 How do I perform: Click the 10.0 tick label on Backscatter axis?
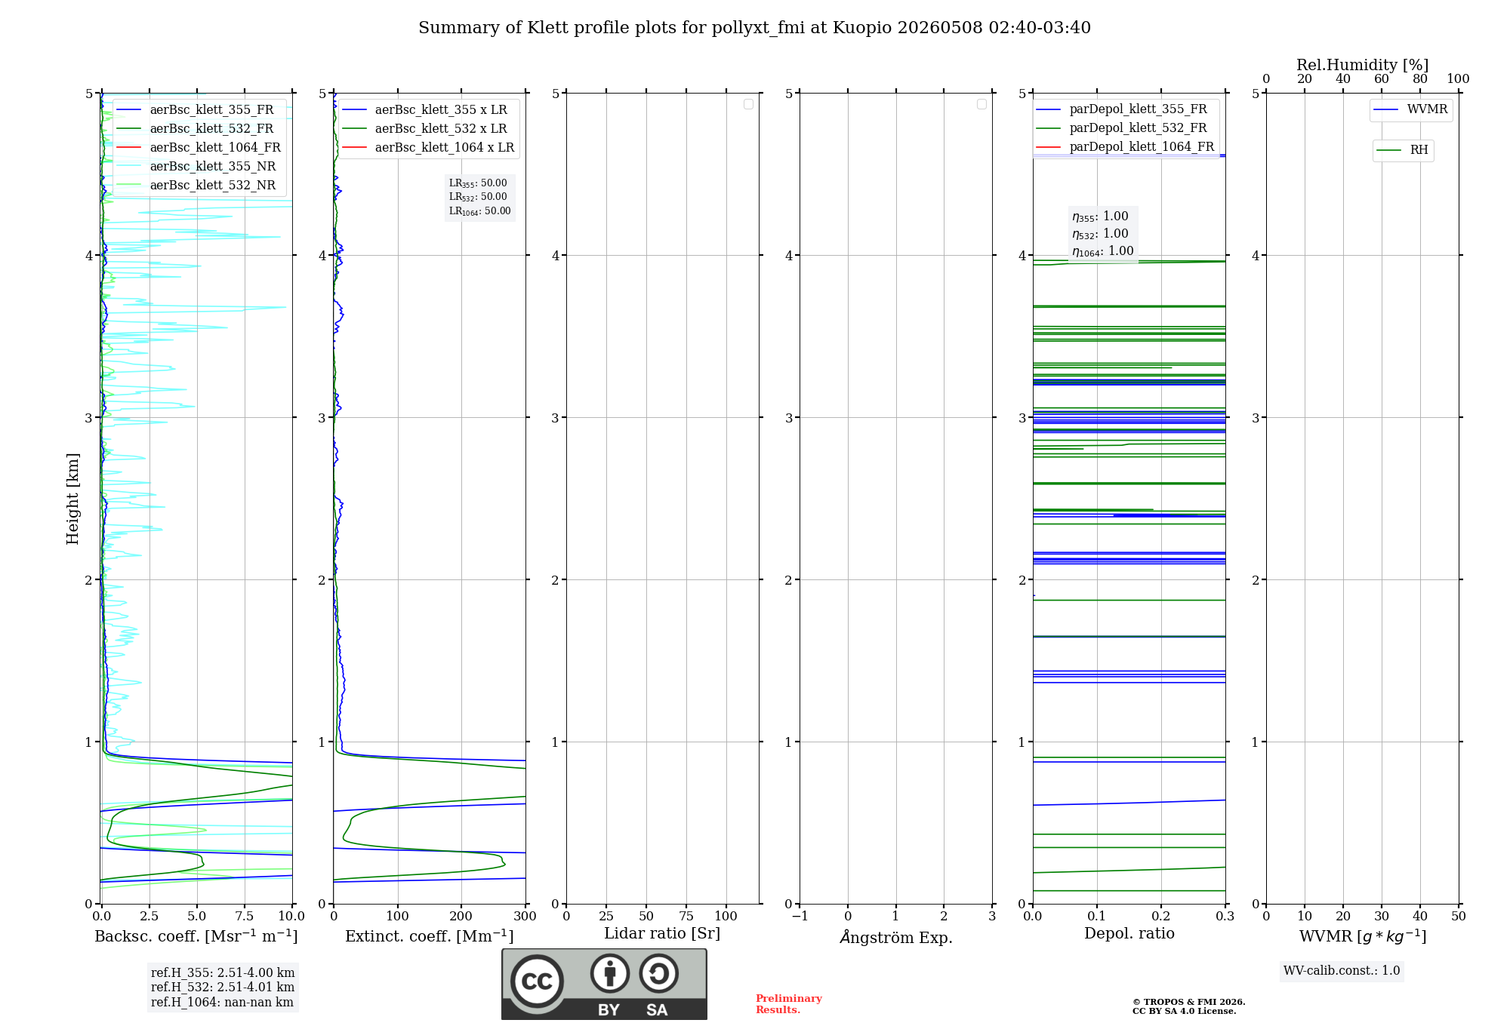[291, 917]
